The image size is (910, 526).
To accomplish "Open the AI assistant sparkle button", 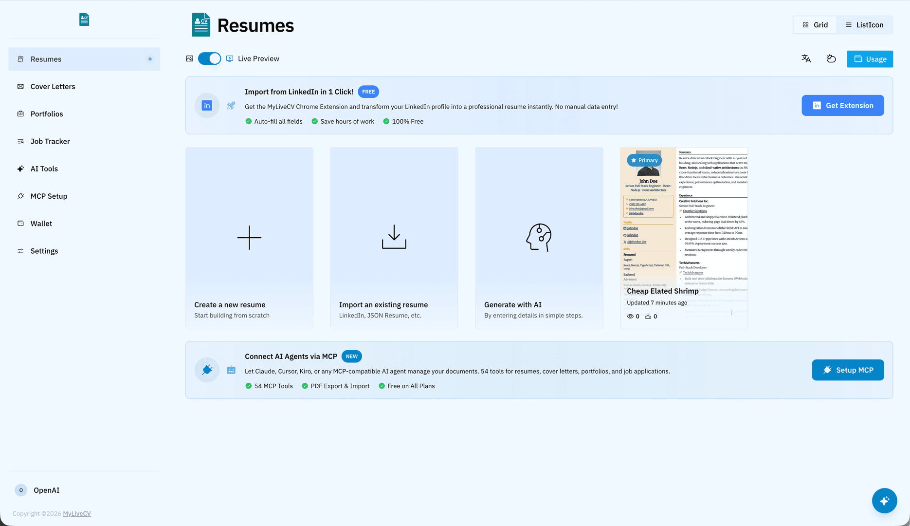I will (885, 501).
